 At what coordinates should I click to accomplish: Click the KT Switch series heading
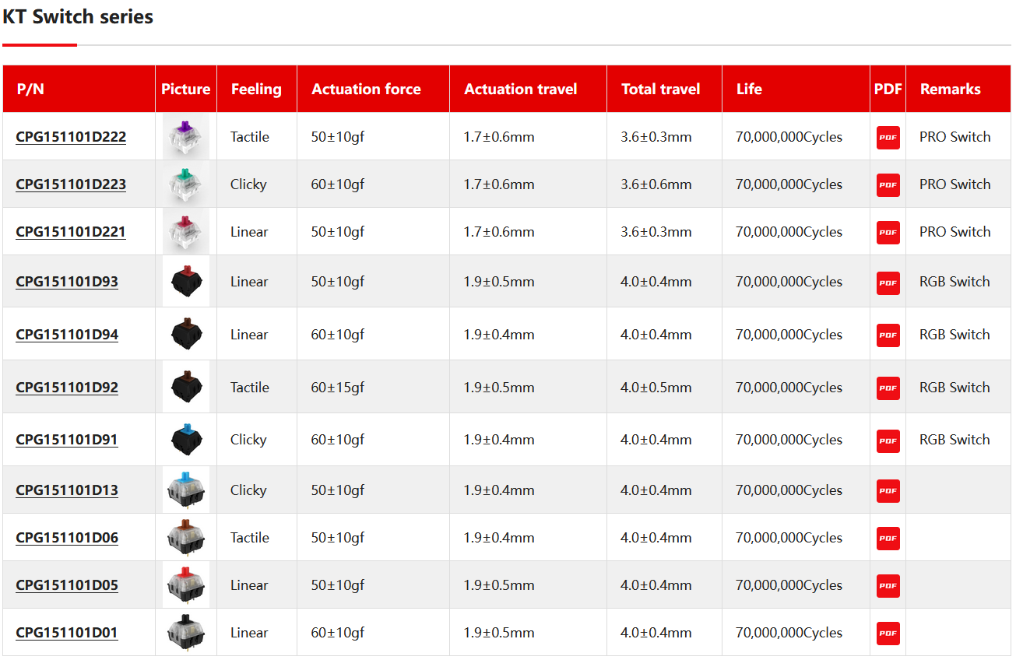click(x=78, y=17)
